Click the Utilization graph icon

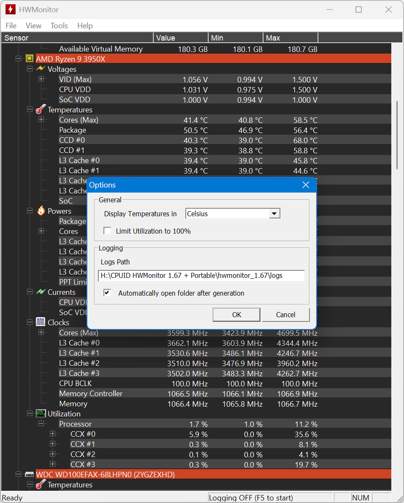pos(41,413)
